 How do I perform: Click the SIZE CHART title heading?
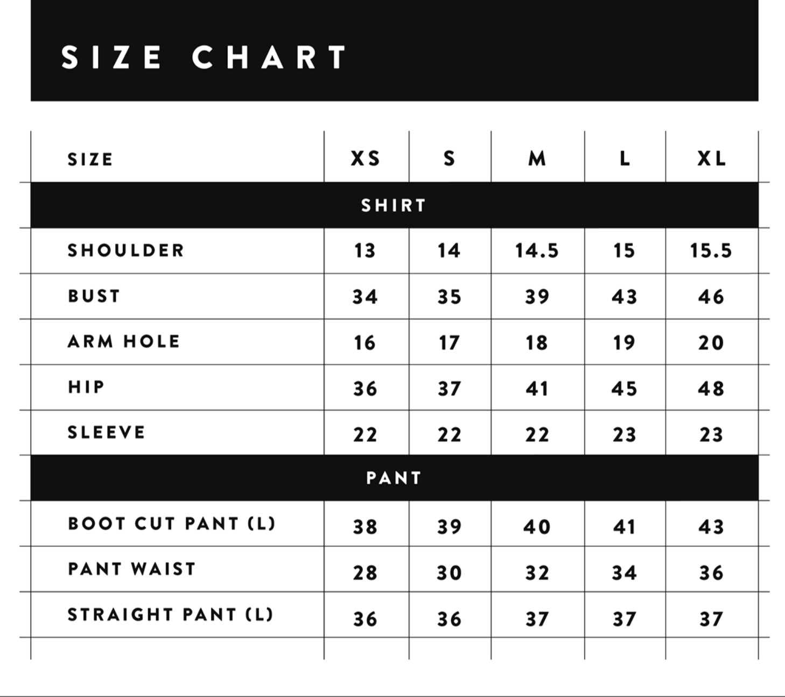tap(204, 57)
